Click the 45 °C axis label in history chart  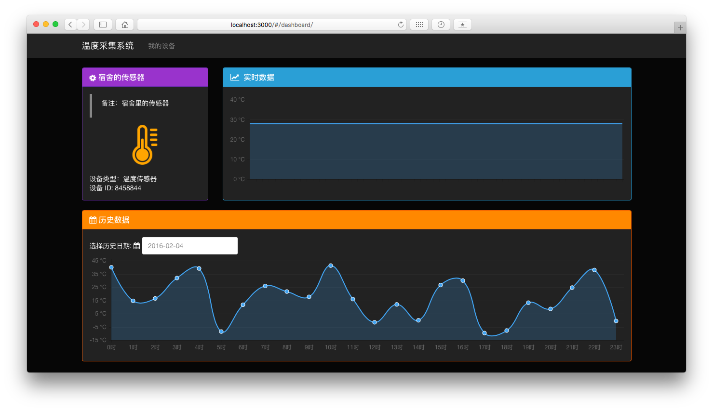click(x=99, y=261)
